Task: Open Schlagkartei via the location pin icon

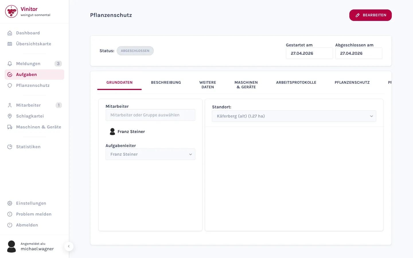Action: [10, 116]
